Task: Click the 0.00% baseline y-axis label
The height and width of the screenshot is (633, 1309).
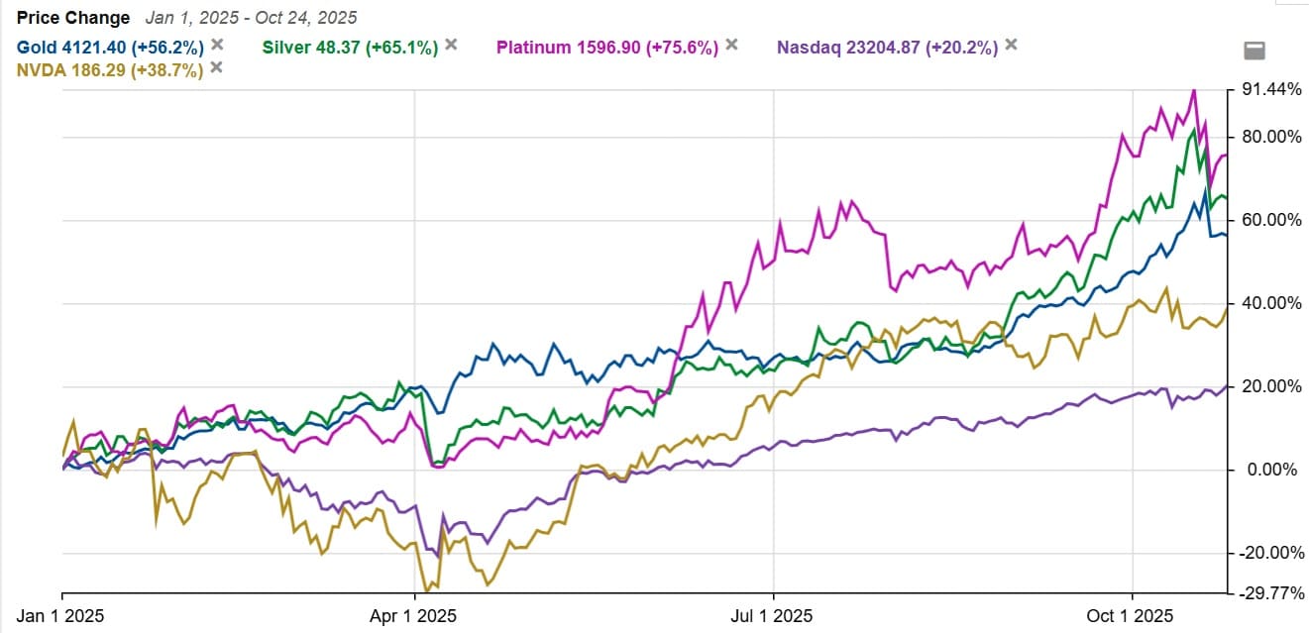Action: pyautogui.click(x=1271, y=470)
